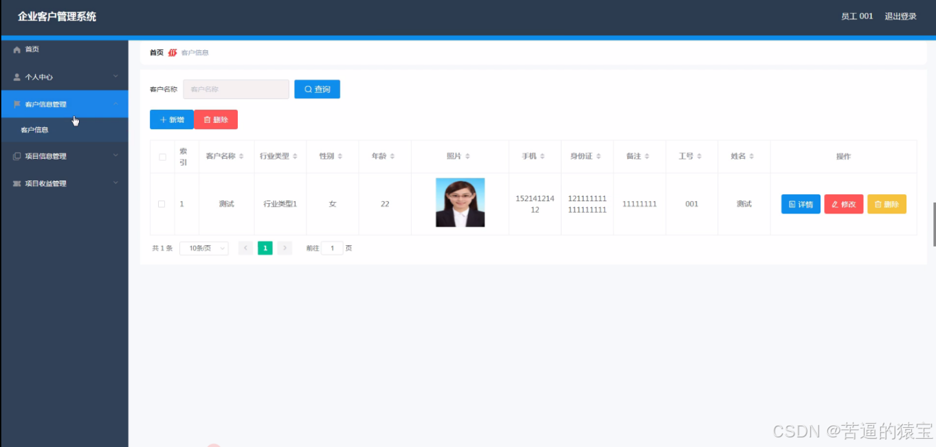Click the person icon beside 个人中心
This screenshot has height=447, width=936.
(x=17, y=77)
